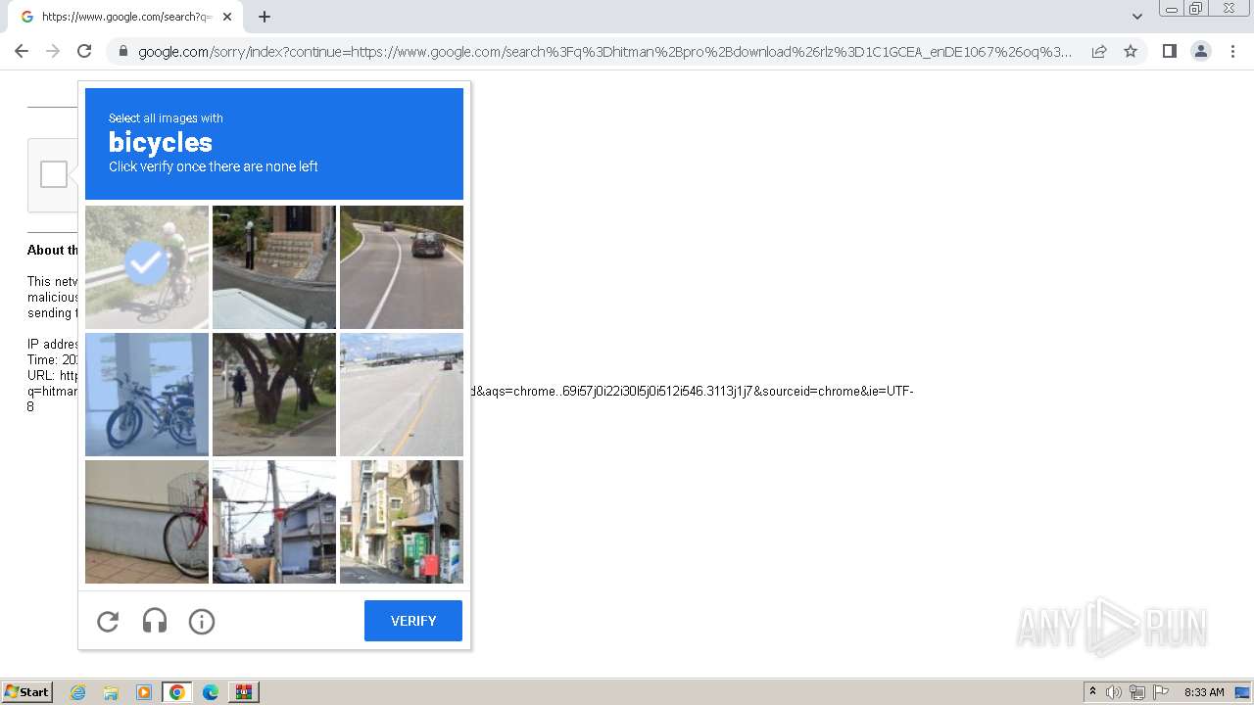
Task: Select the red bicycle with basket tile
Action: [x=147, y=522]
